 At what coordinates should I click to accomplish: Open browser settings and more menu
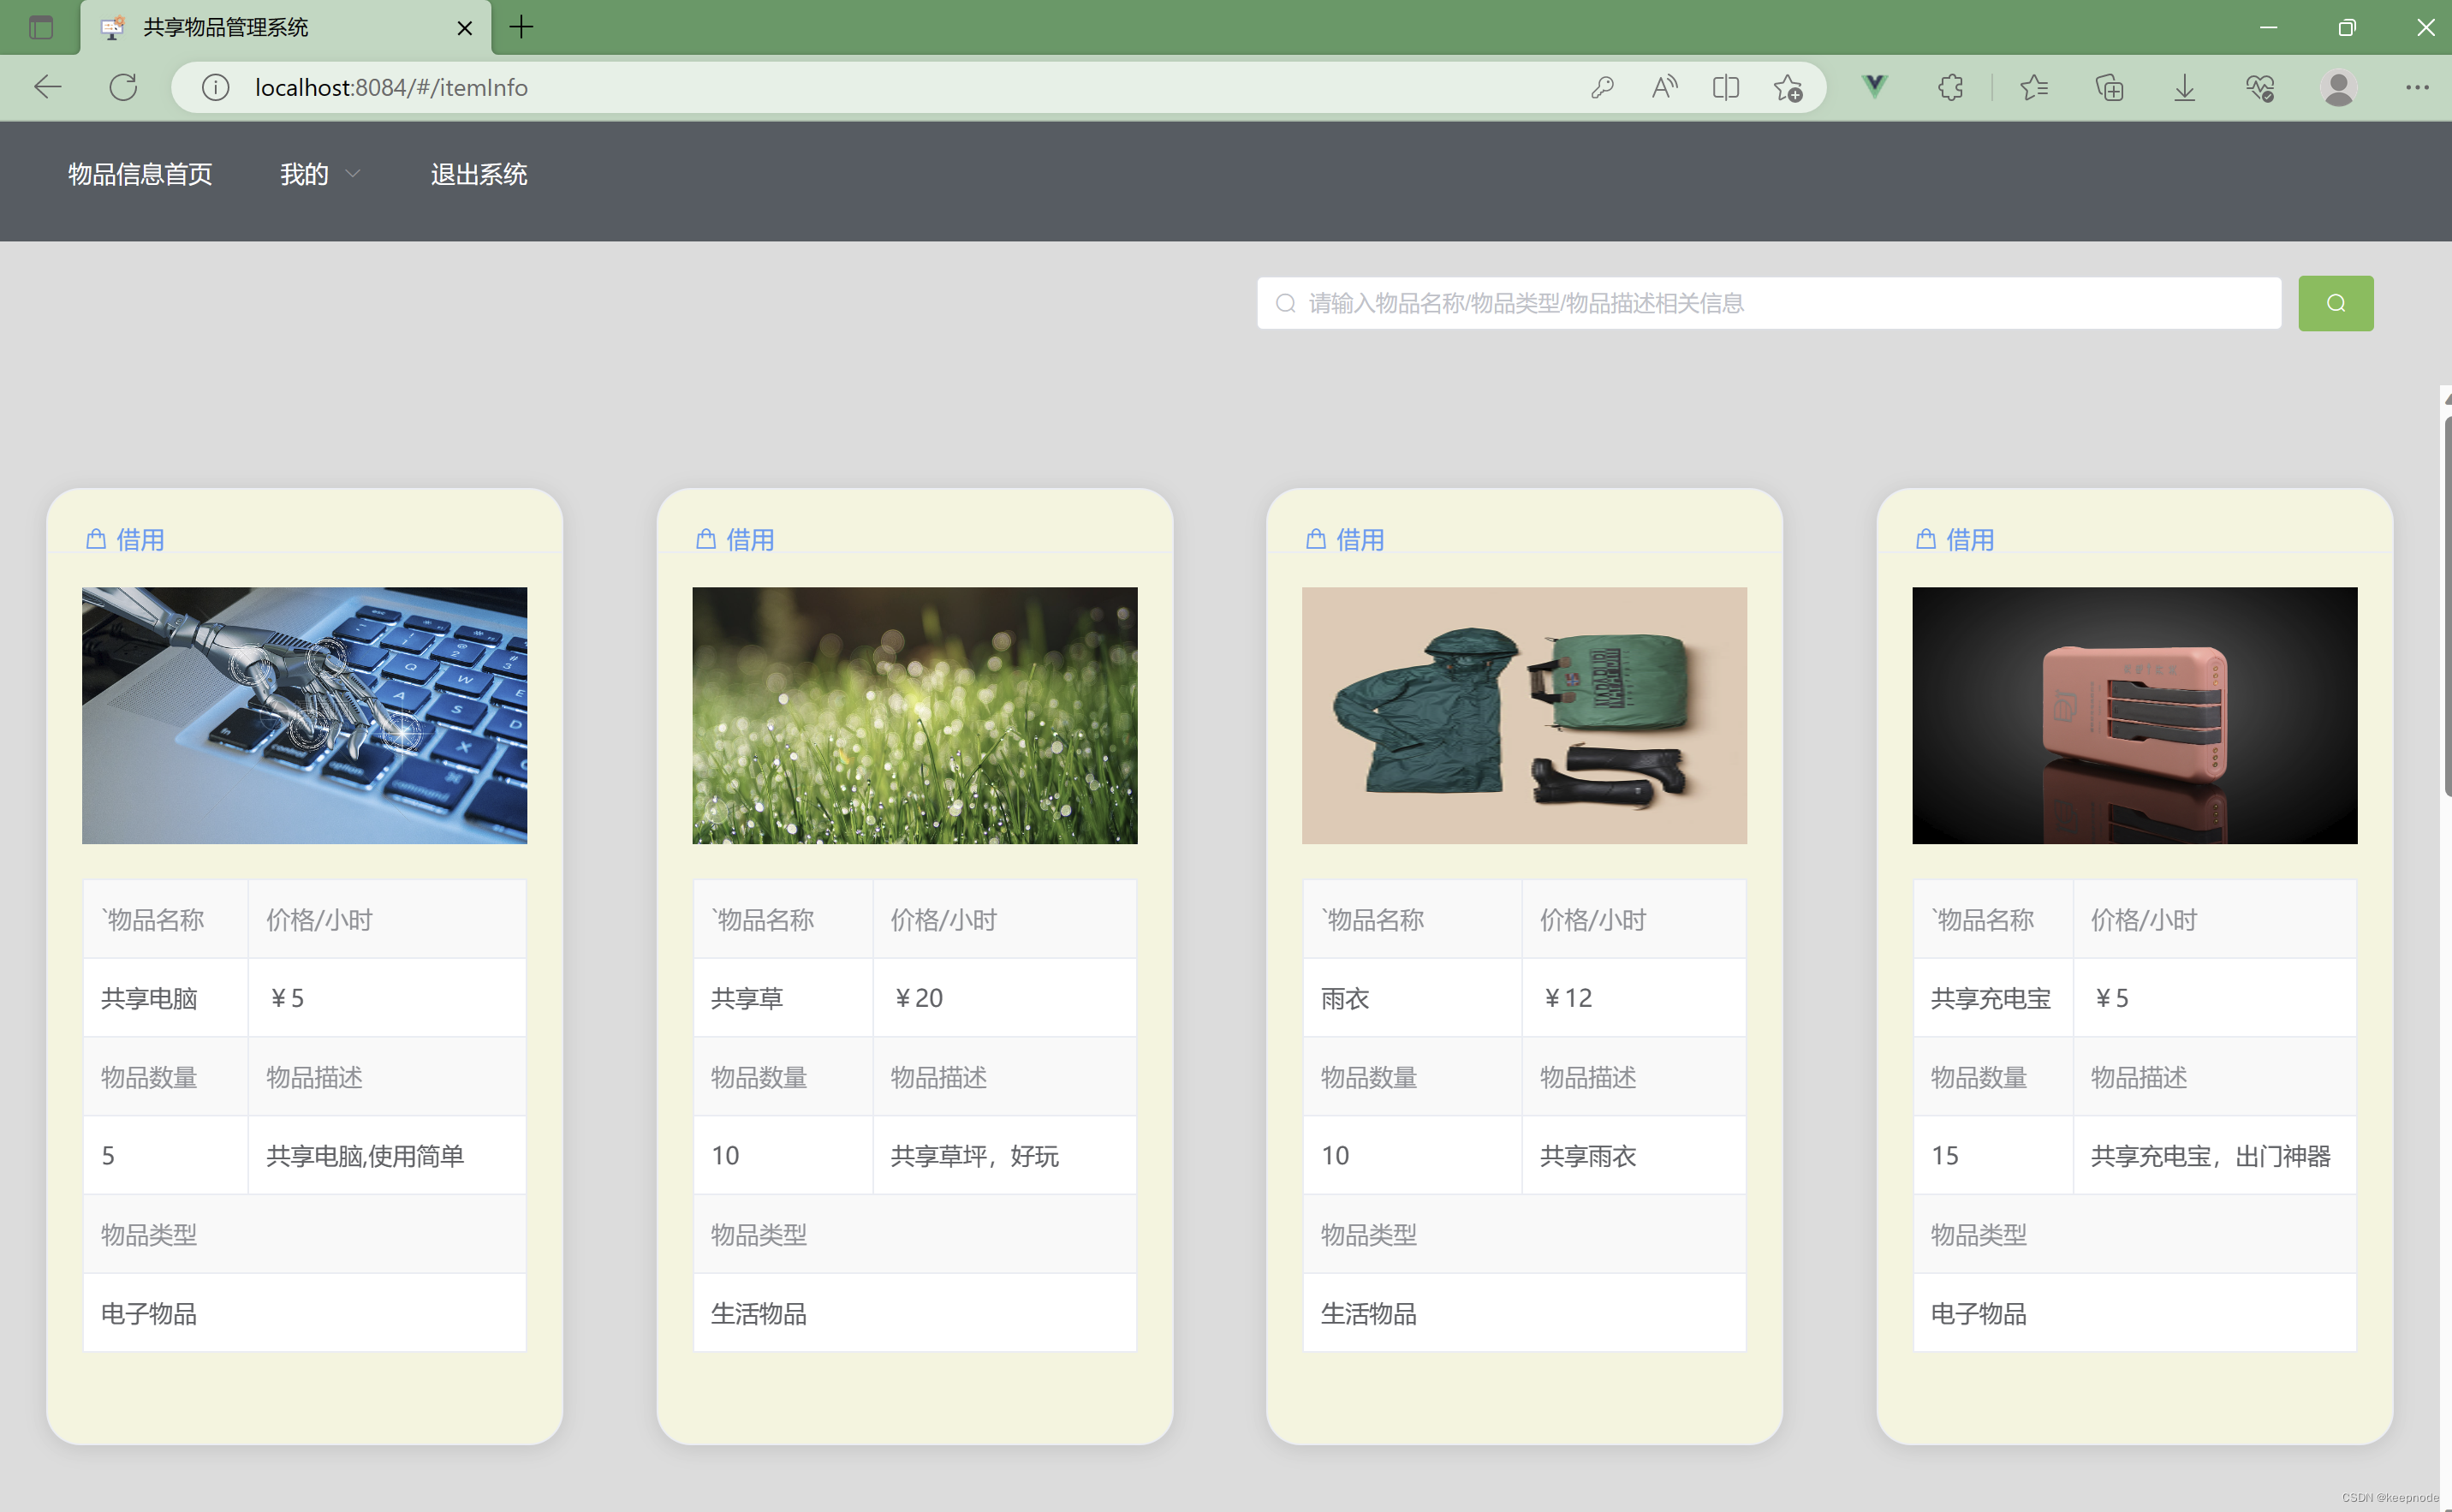tap(2417, 88)
